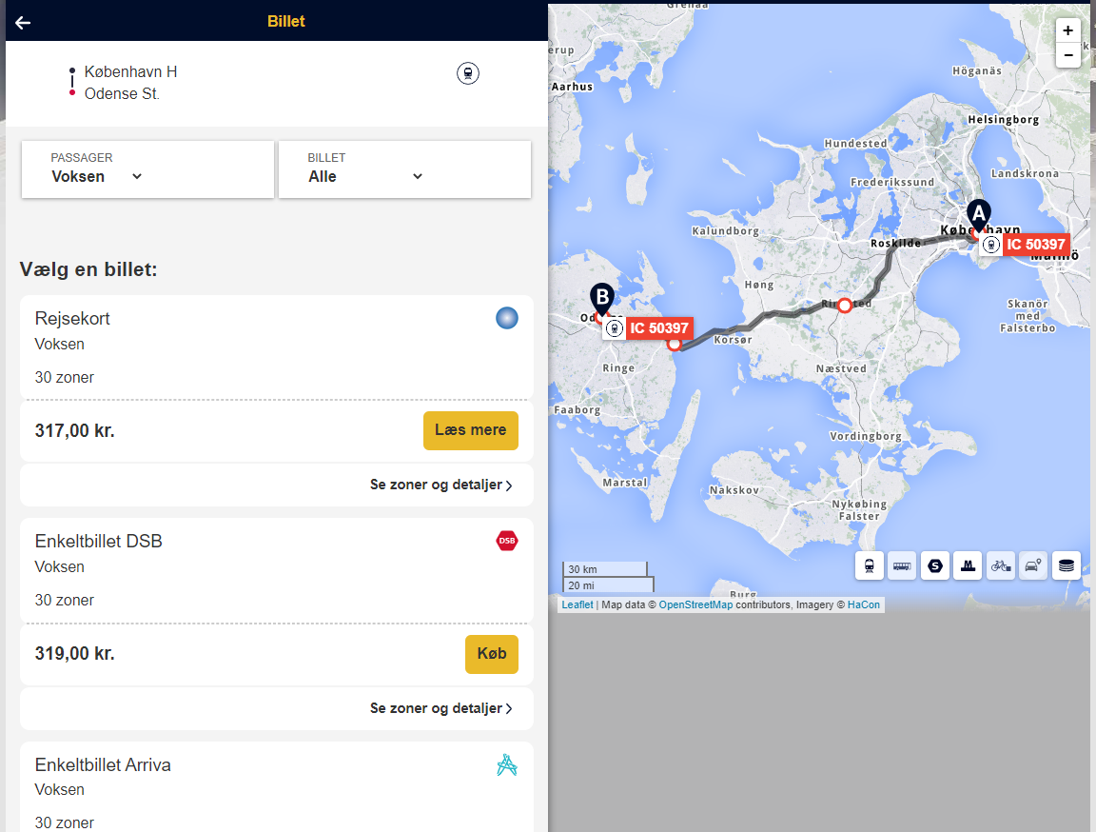Click the red DSB logo on Enkeltbillet DSB

[x=507, y=541]
